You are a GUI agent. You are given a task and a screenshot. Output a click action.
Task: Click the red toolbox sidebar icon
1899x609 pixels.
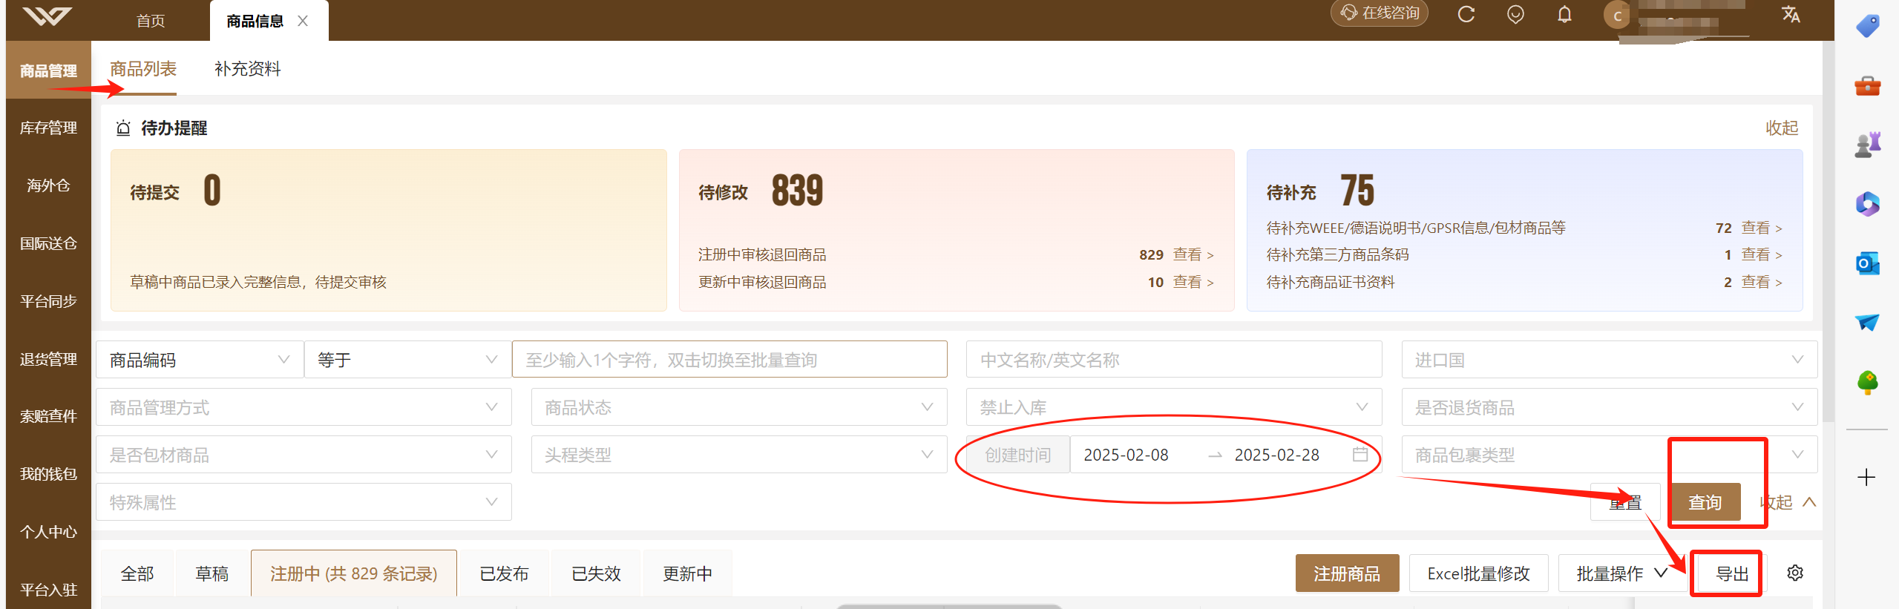[x=1867, y=86]
